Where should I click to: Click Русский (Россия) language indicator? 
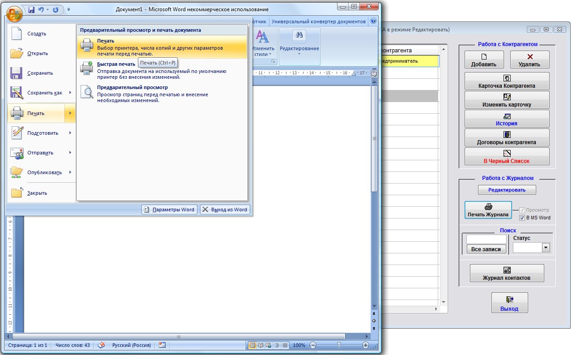click(x=131, y=345)
